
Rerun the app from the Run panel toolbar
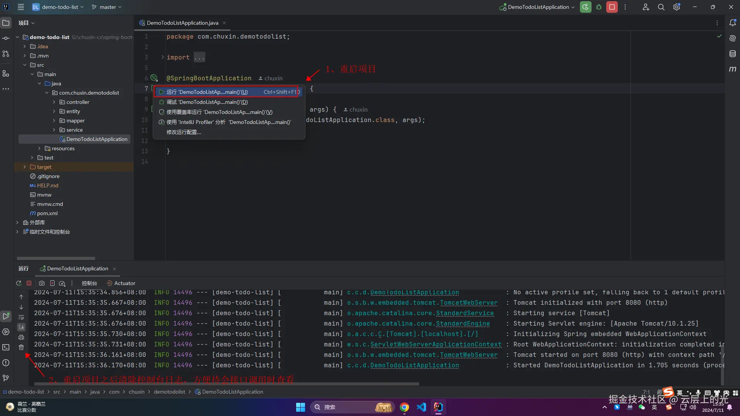19,283
